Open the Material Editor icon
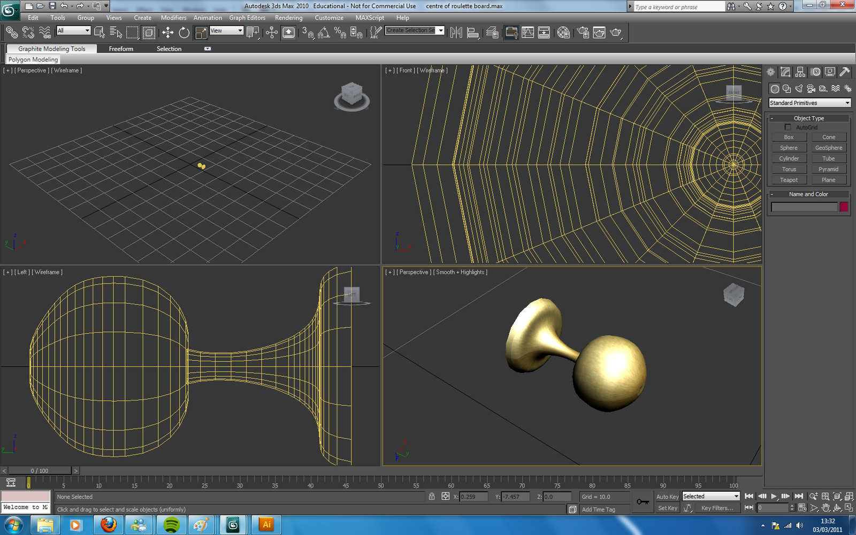This screenshot has width=856, height=535. click(x=563, y=33)
